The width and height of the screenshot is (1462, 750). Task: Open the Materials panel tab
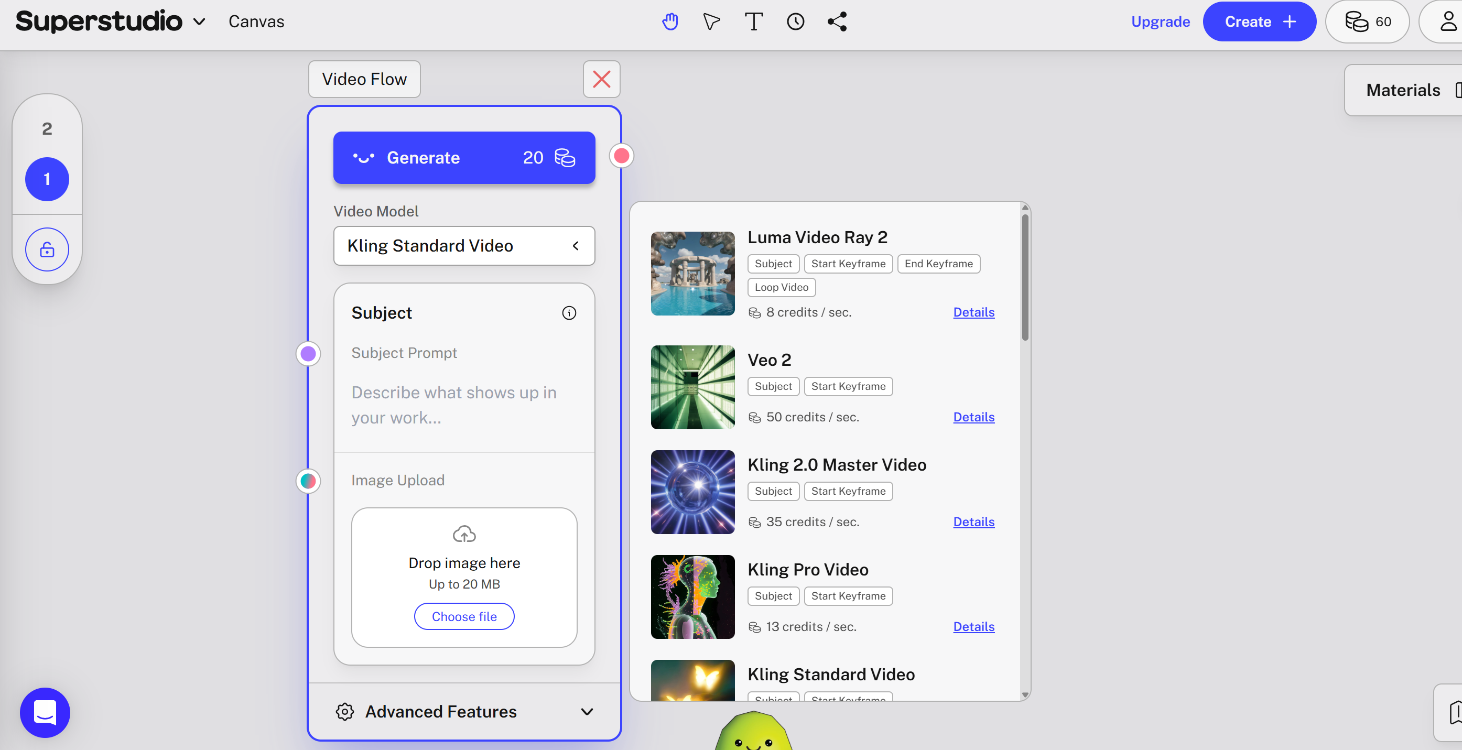[x=1403, y=90]
